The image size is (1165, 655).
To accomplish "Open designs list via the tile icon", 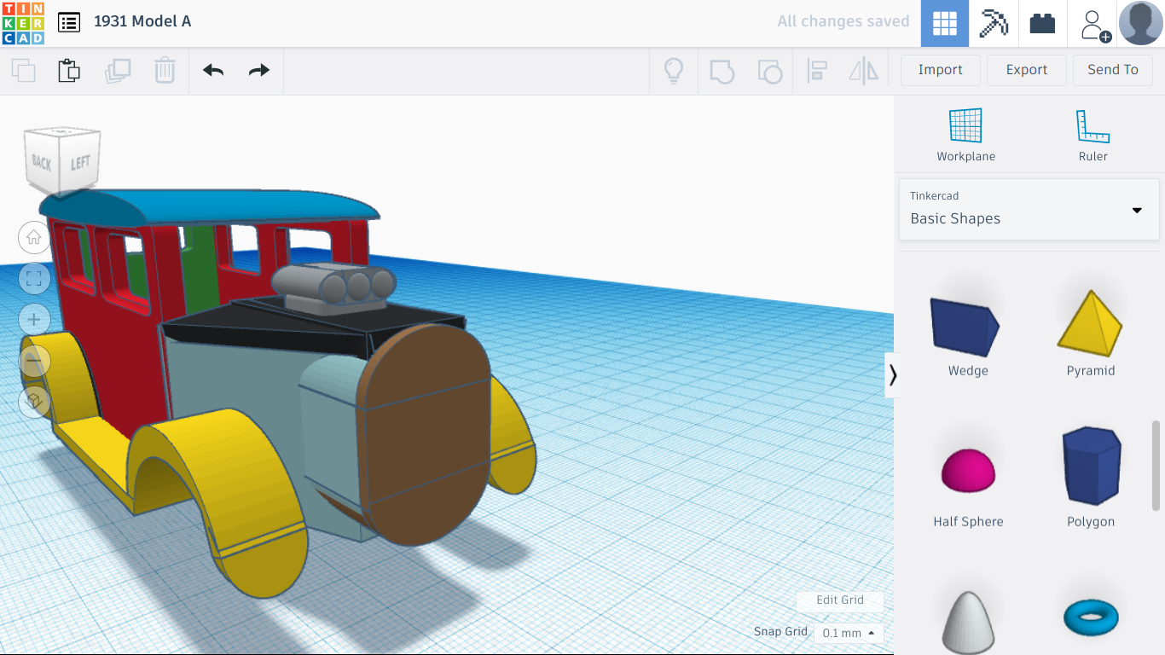I will click(68, 22).
